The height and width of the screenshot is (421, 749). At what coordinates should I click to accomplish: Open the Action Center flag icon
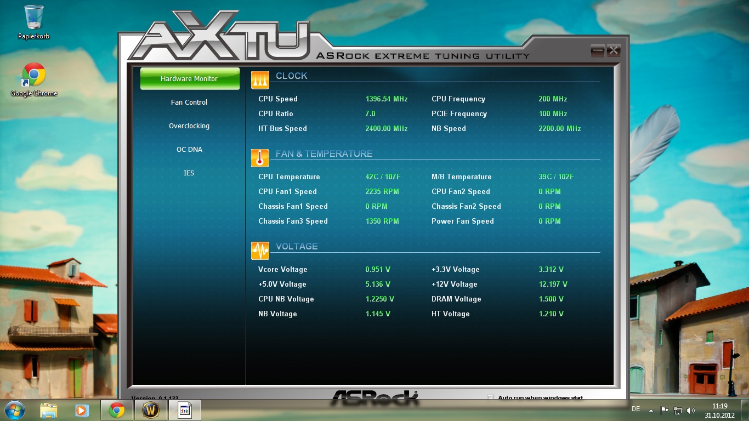click(x=664, y=410)
